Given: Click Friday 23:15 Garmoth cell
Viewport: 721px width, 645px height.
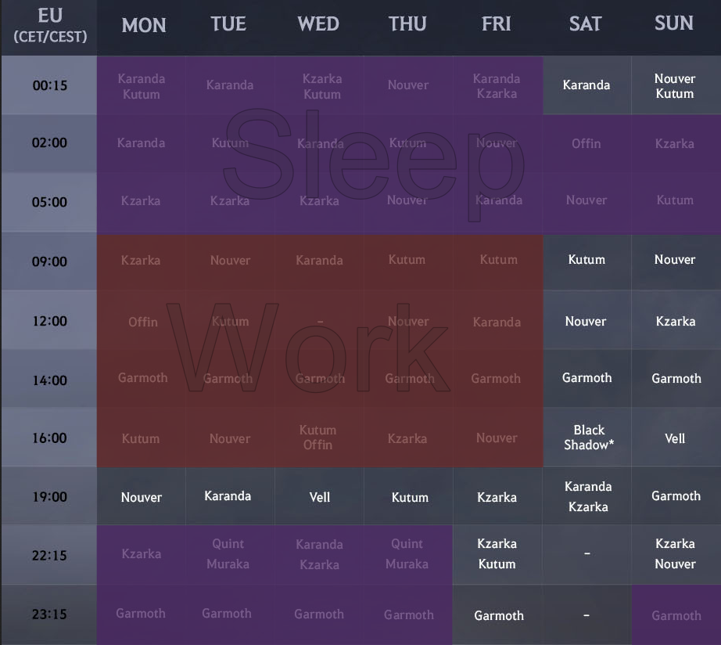Looking at the screenshot, I should (498, 615).
